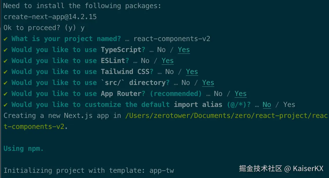329x178 pixels.
Task: Click the "Using npm." status text
Action: coord(24,149)
